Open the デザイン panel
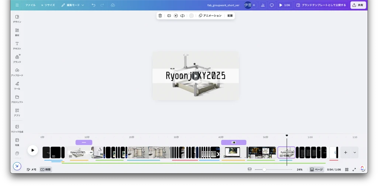The image size is (378, 187). tap(17, 19)
